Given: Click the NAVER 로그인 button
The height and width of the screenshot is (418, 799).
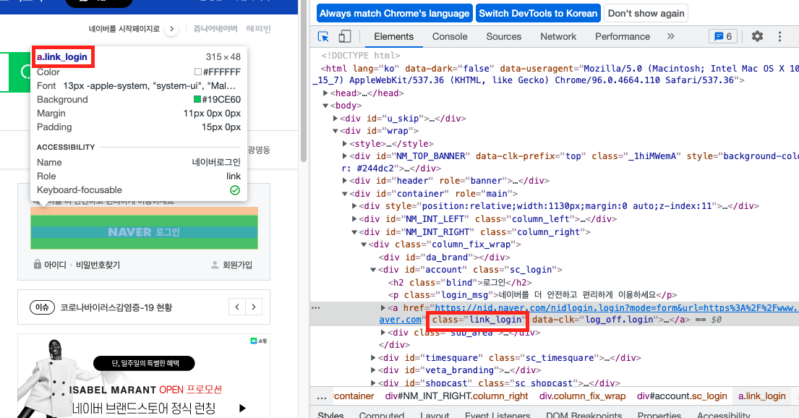Looking at the screenshot, I should point(144,232).
